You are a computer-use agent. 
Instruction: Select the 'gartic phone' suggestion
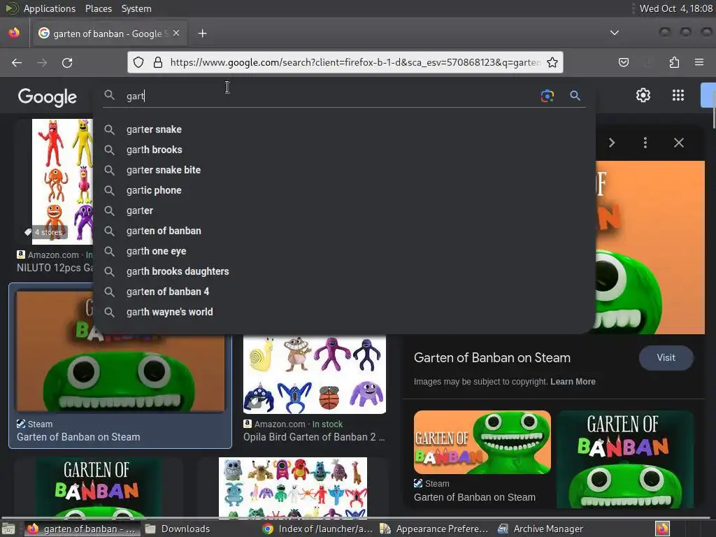coord(344,190)
